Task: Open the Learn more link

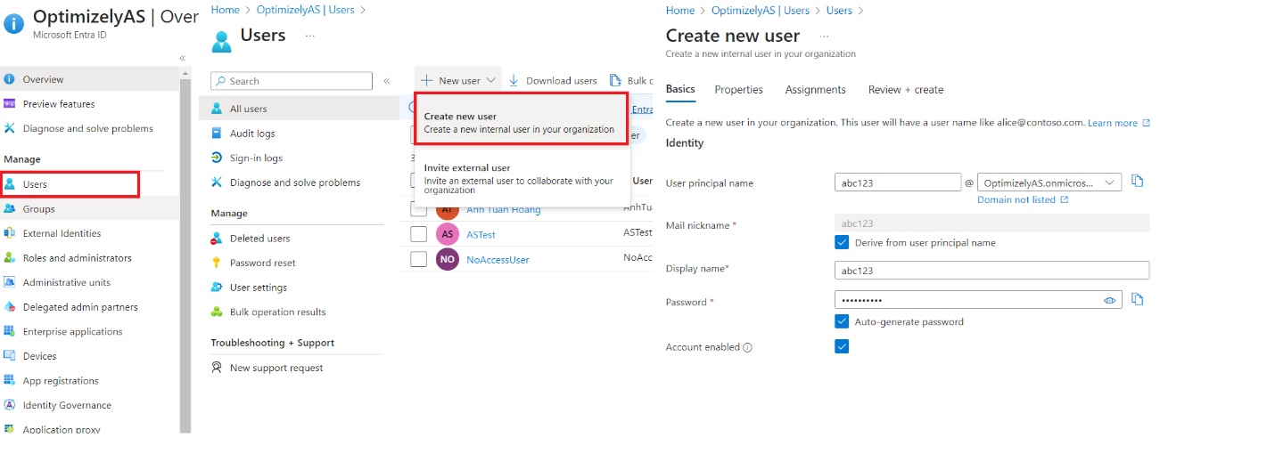Action: [x=1119, y=123]
